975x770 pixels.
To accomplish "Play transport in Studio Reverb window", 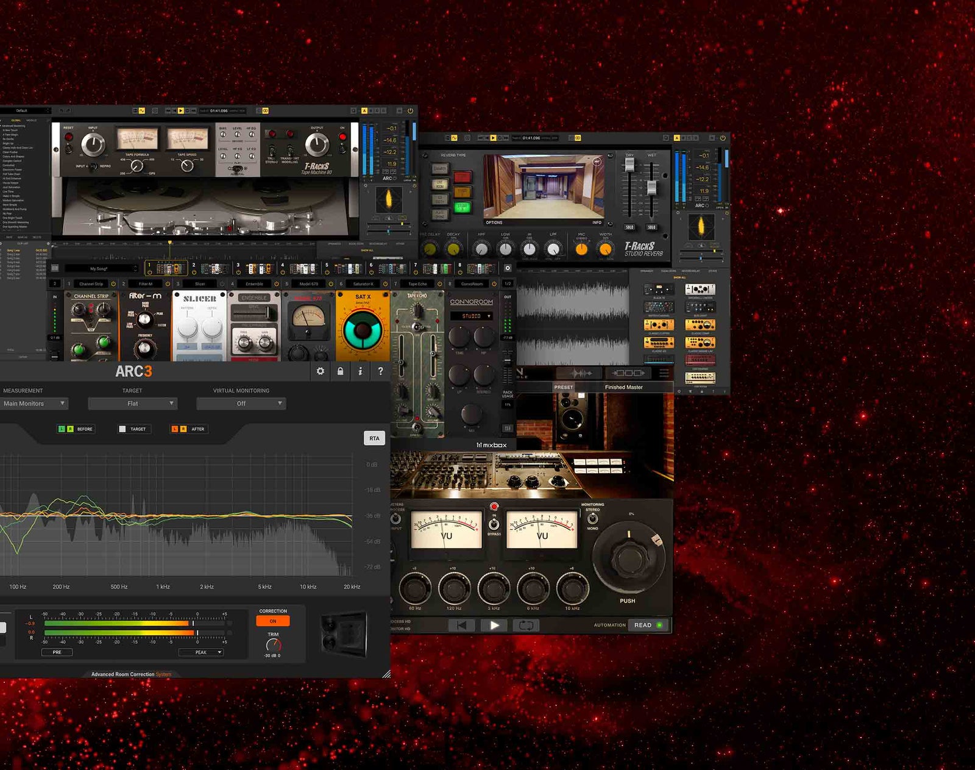I will coord(493,138).
